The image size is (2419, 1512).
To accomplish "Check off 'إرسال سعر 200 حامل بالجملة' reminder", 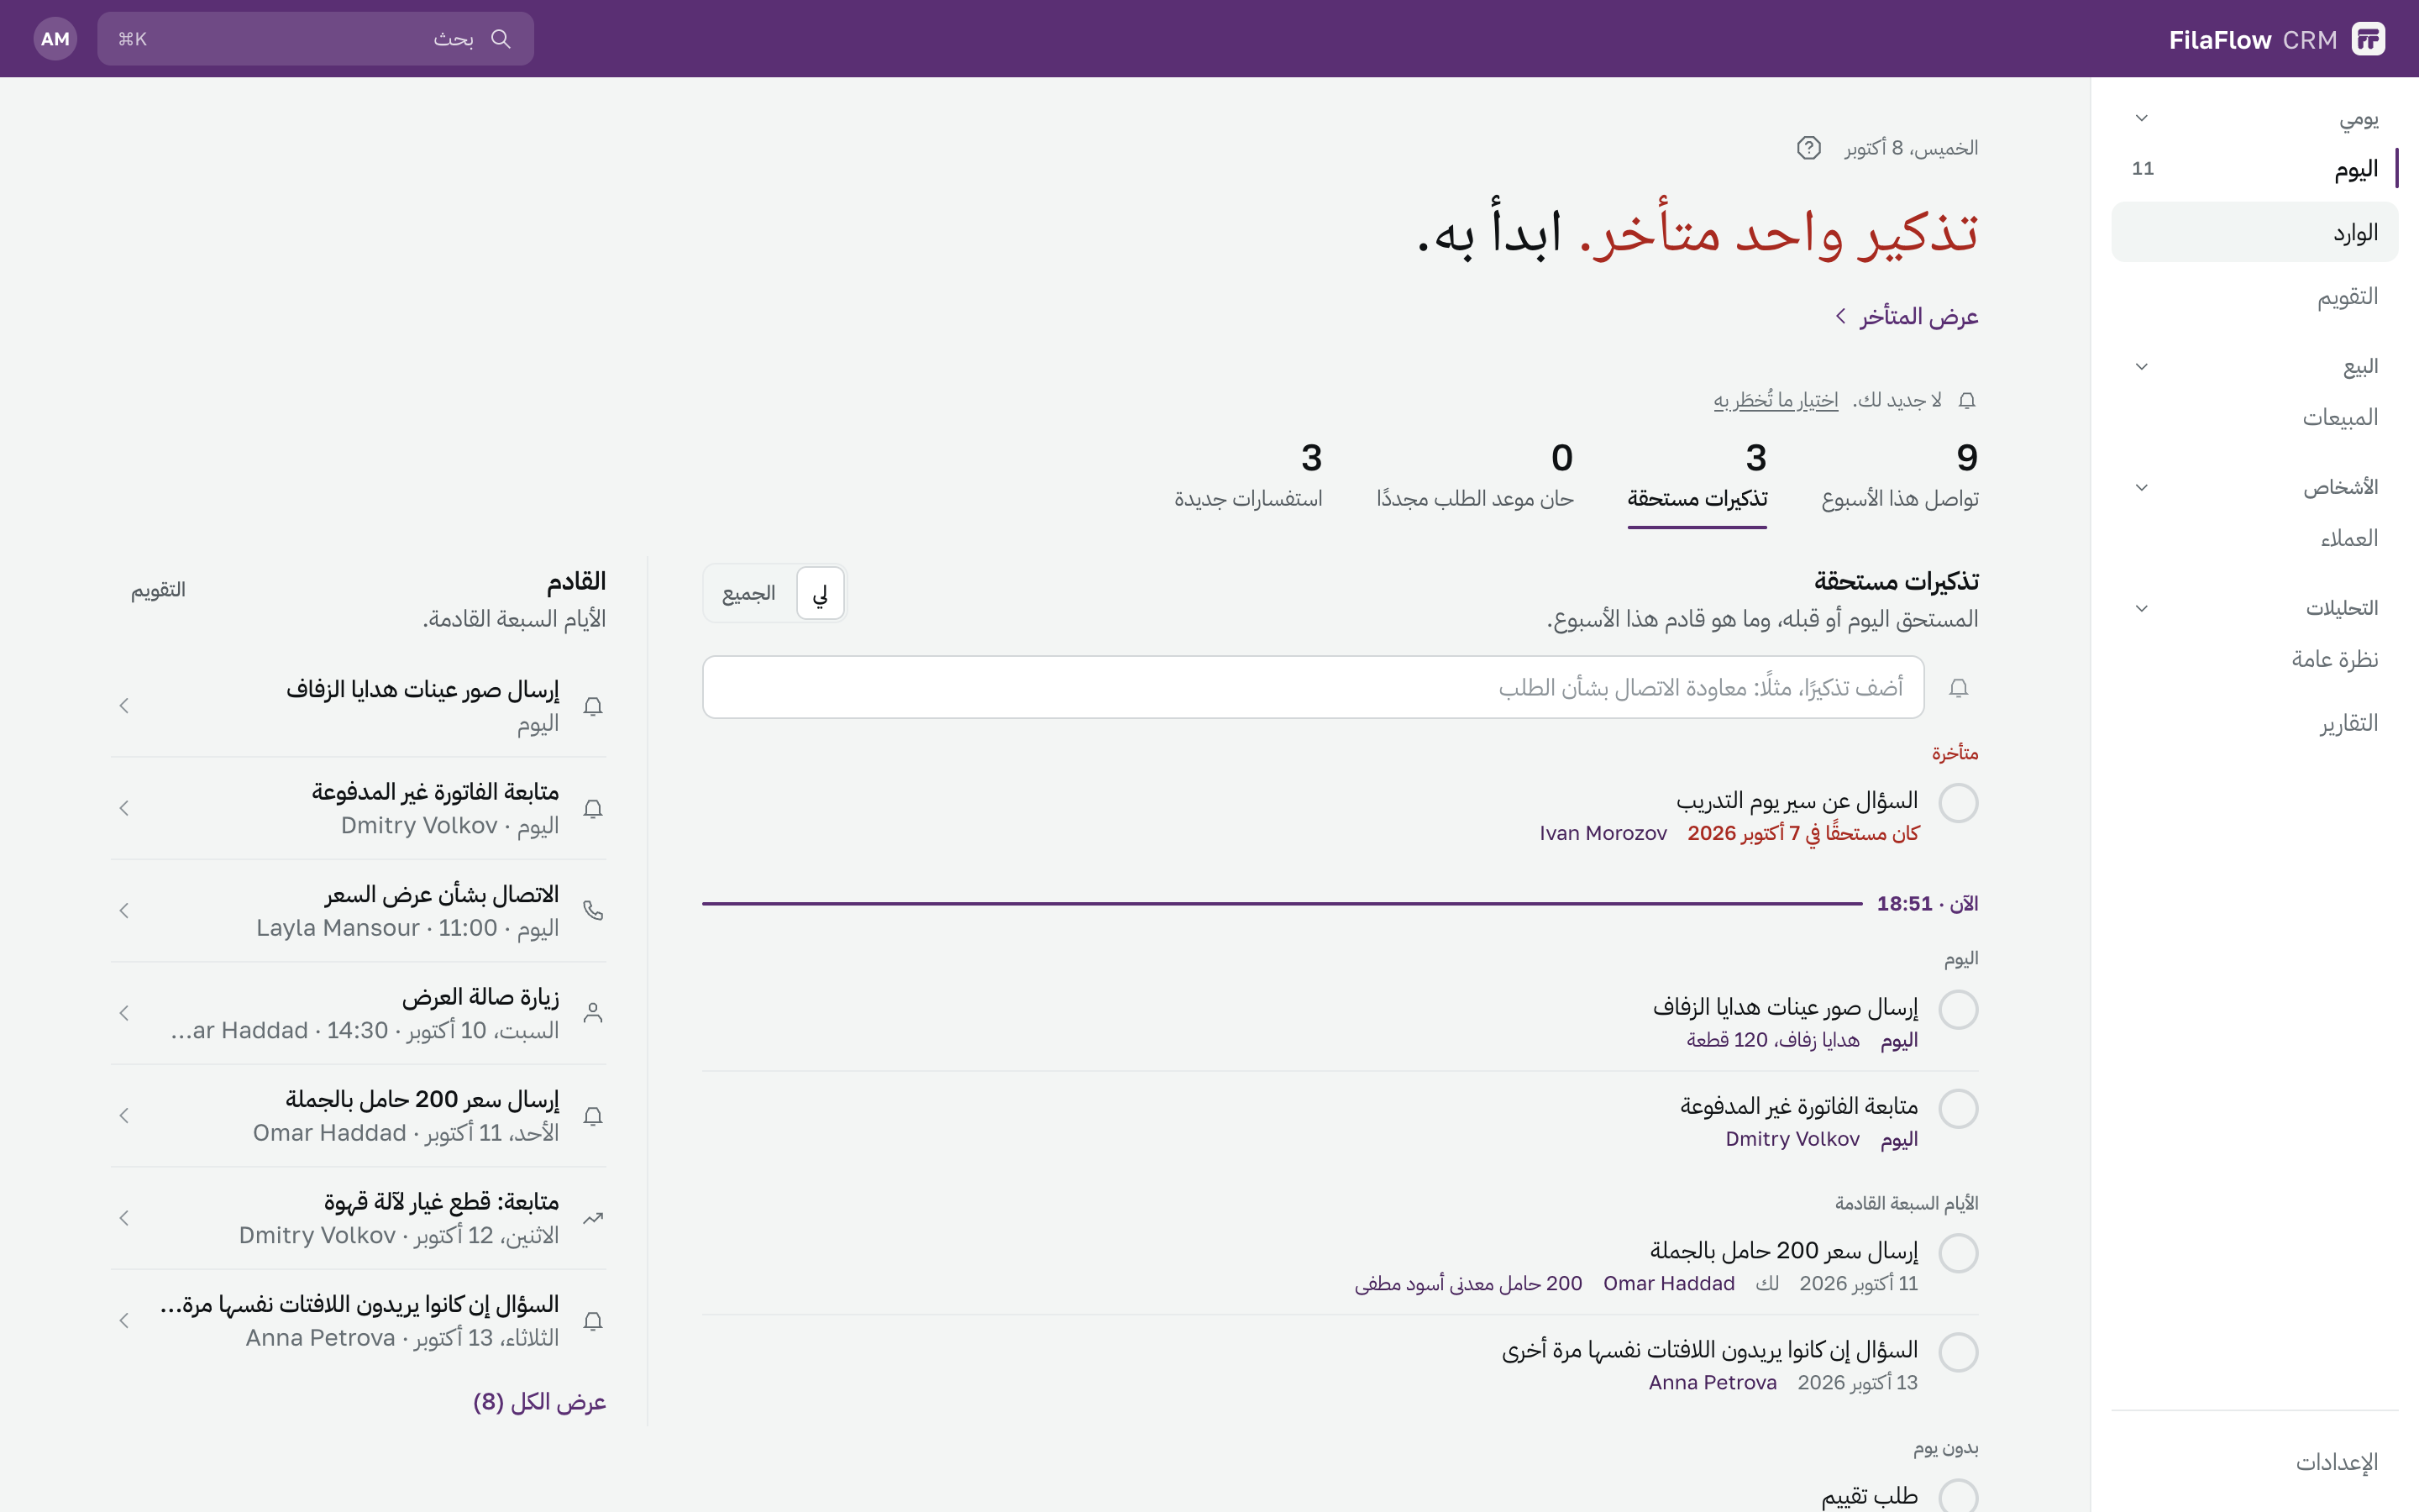I will 1958,1253.
